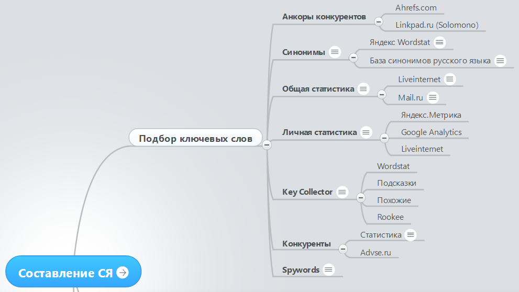The image size is (519, 292).
Task: Click the Ahrefs.com subtopic
Action: click(x=416, y=8)
